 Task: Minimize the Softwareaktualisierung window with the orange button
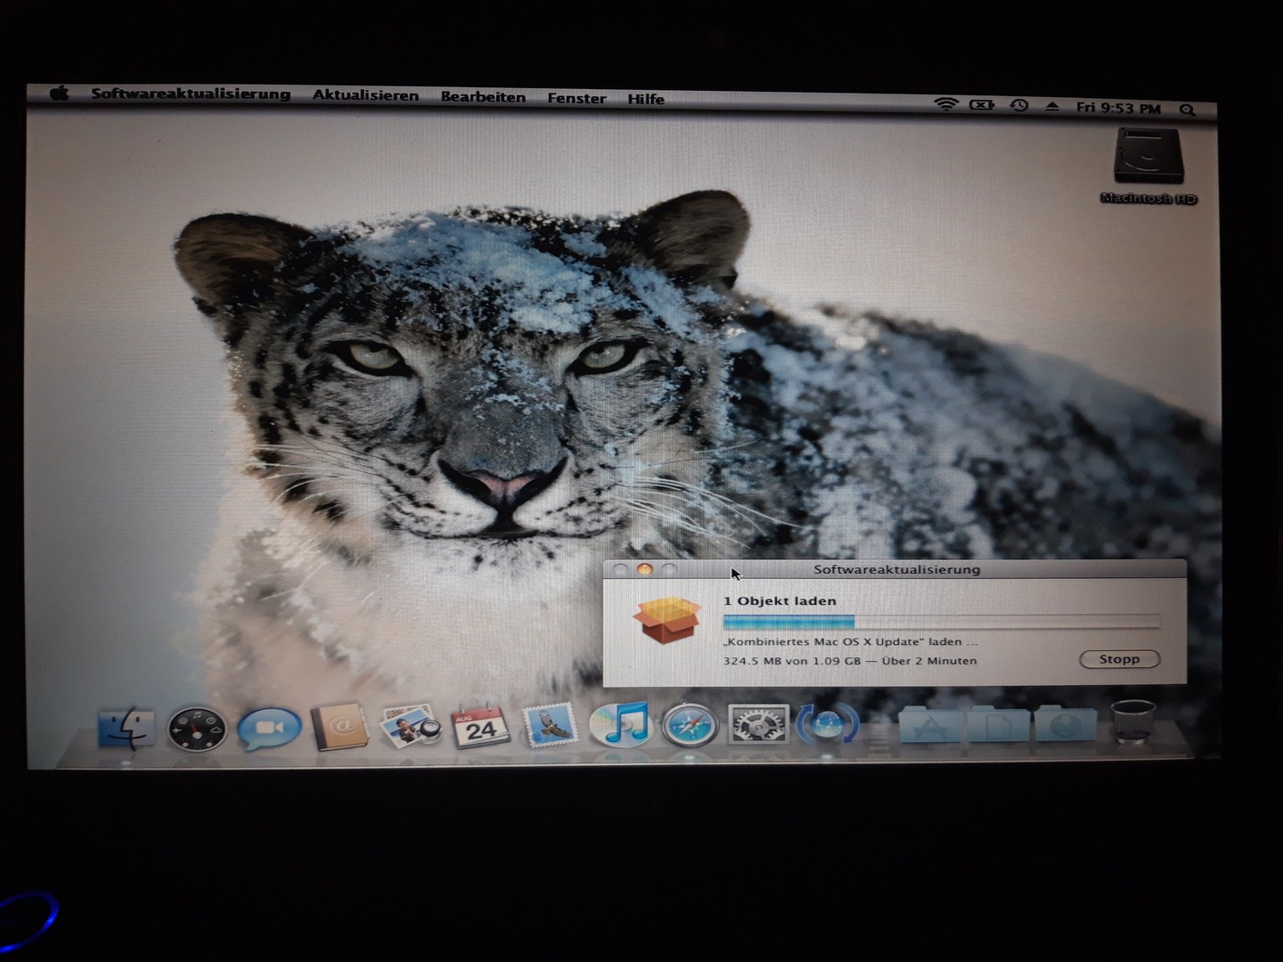[645, 569]
